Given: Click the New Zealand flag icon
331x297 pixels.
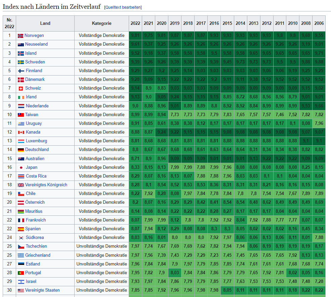Looking at the screenshot, I should (21, 45).
